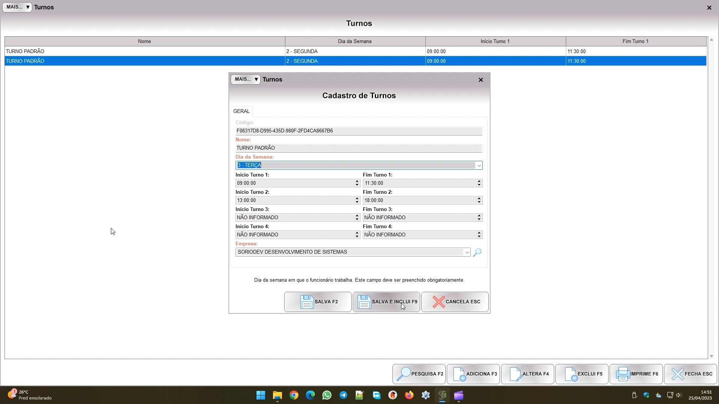Click the Exclui F5 delete button
This screenshot has height=404, width=719.
click(x=582, y=374)
